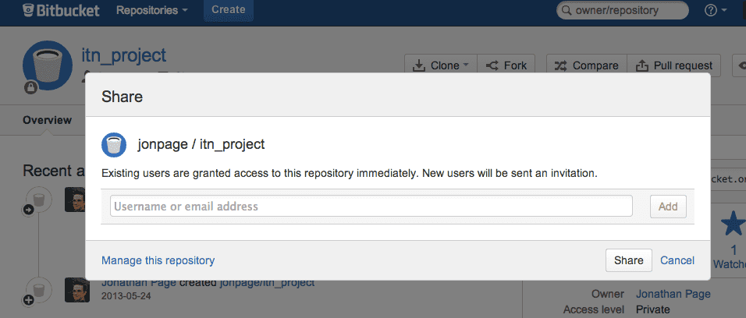Screen dimensions: 746x318
Task: Click the arrow timeline marker icon
Action: tap(28, 210)
